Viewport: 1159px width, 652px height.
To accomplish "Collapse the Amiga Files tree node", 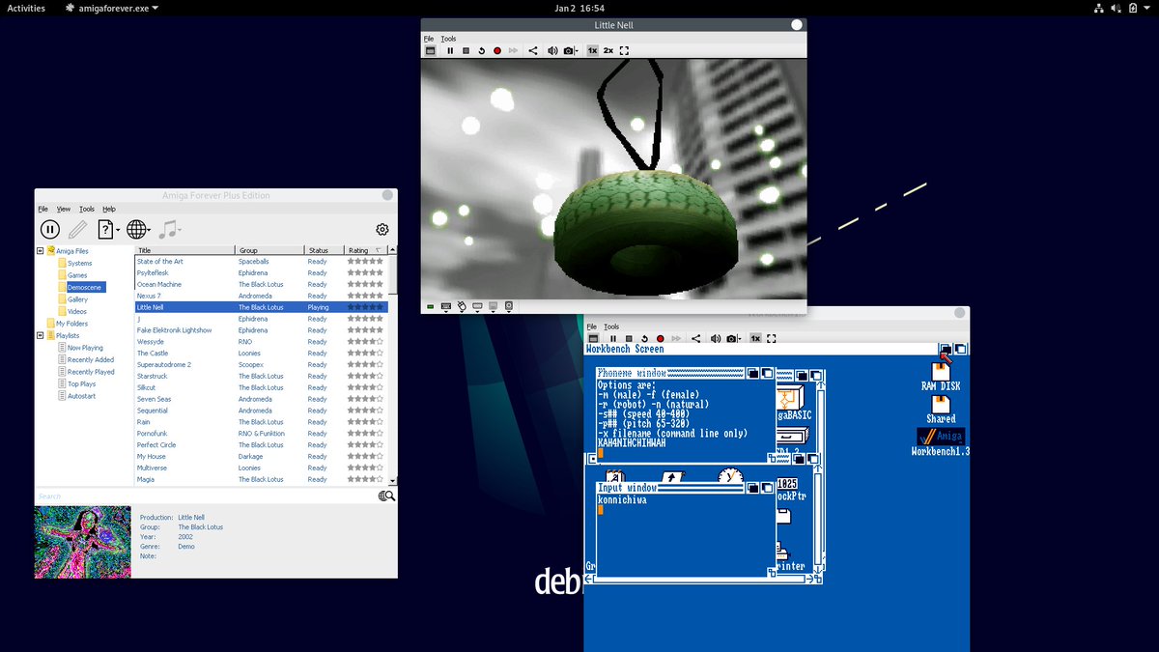I will (41, 251).
